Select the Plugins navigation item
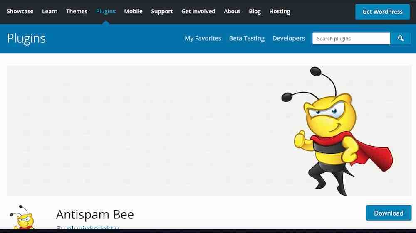 click(106, 11)
